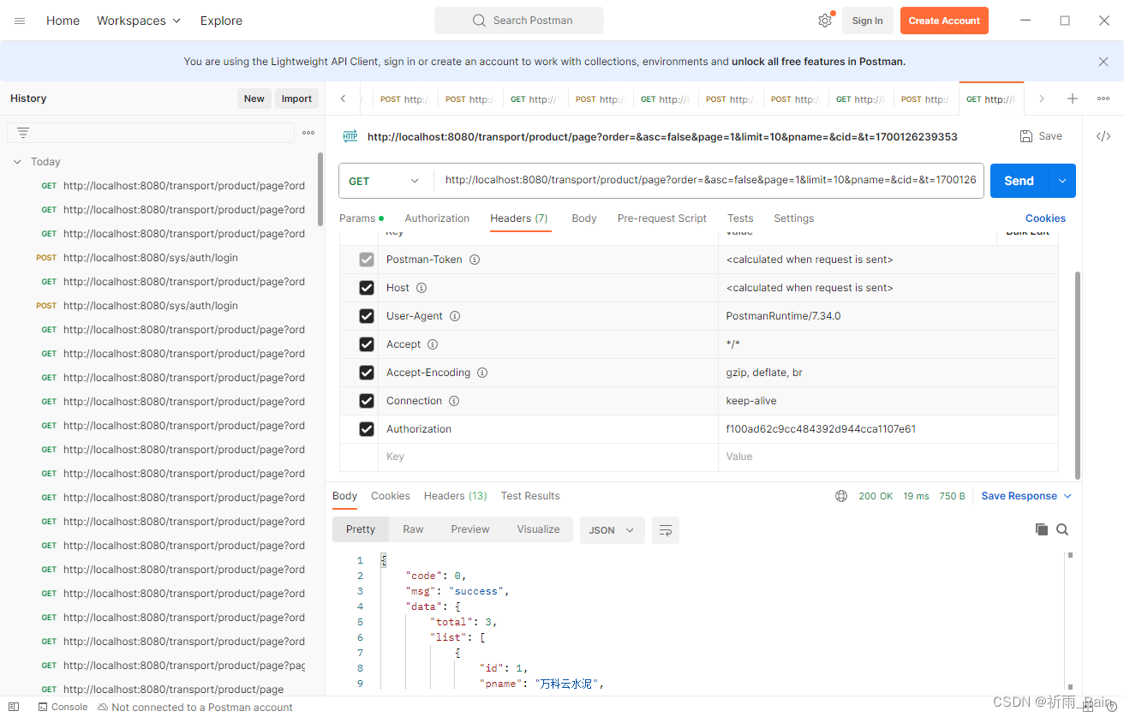Open the settings gear icon
Viewport: 1124px width, 717px height.
point(825,21)
